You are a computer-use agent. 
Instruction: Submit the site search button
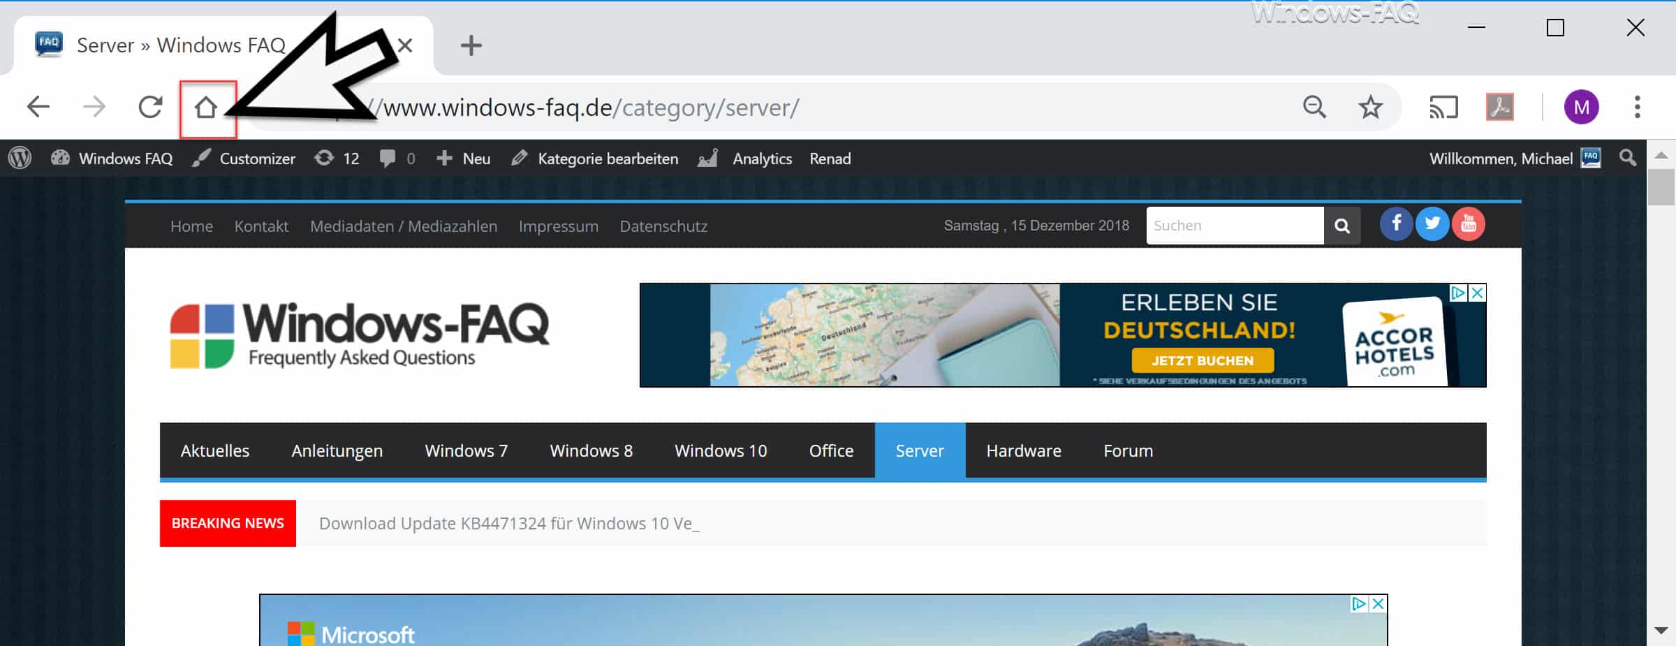click(1341, 226)
